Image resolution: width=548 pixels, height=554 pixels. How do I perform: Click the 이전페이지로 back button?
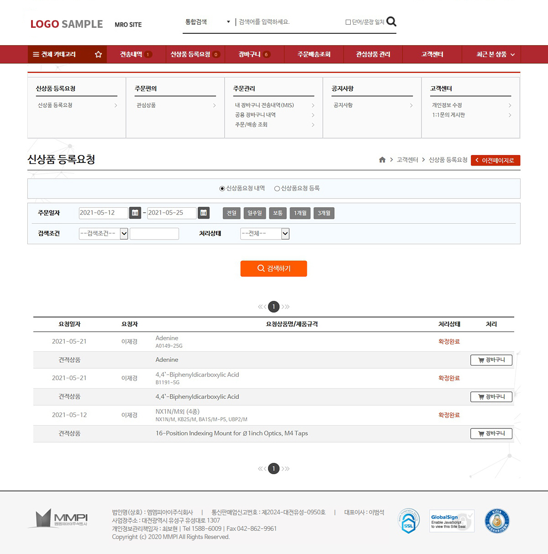point(495,160)
